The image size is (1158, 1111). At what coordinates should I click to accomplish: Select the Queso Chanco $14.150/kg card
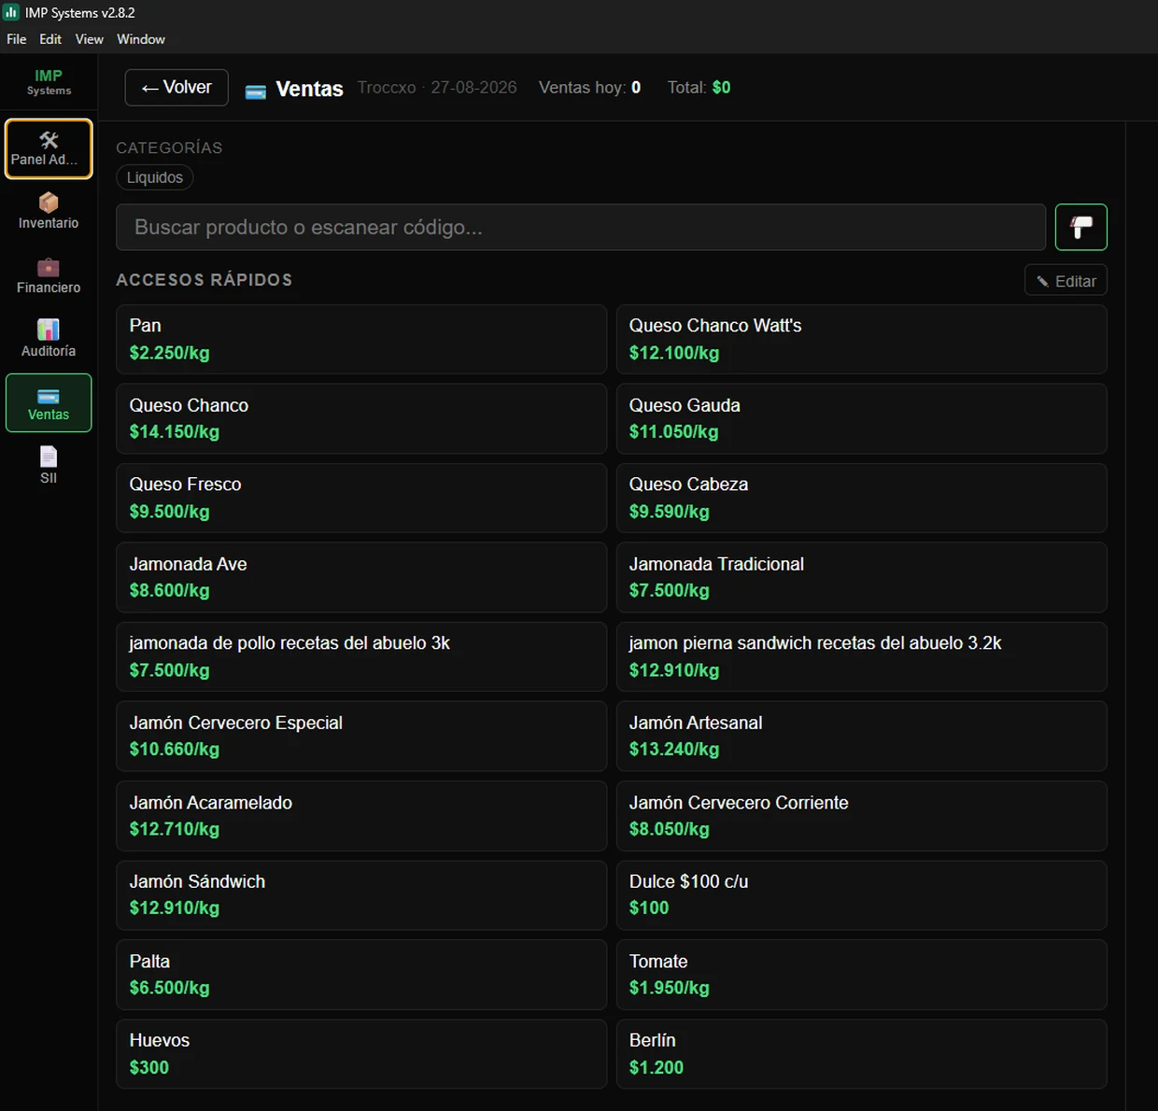361,418
